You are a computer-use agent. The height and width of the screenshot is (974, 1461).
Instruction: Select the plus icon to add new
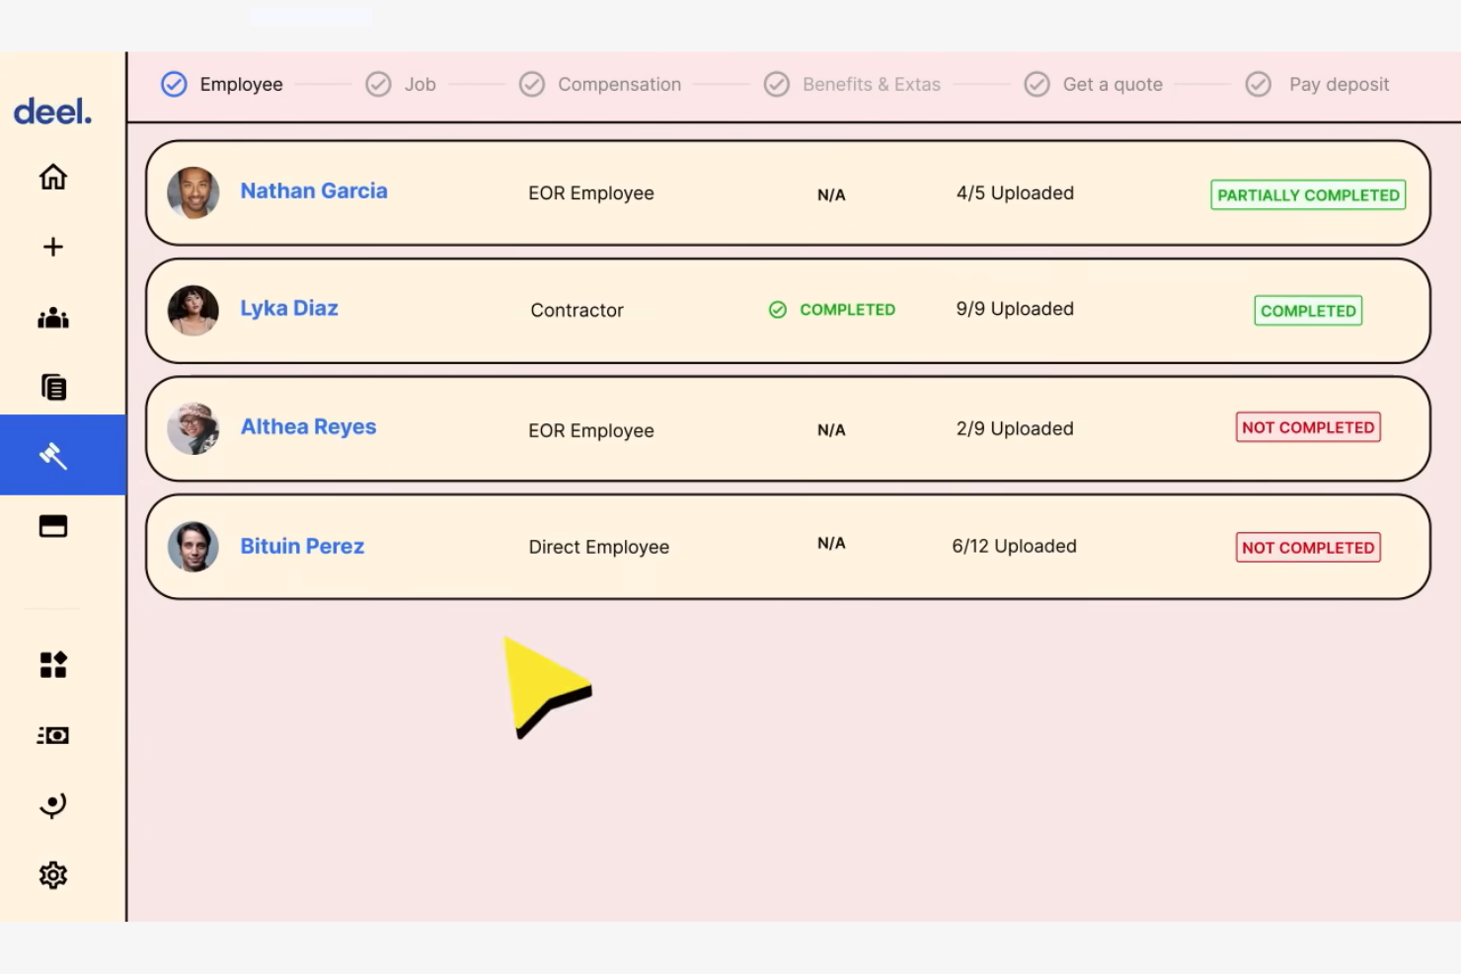click(x=52, y=247)
